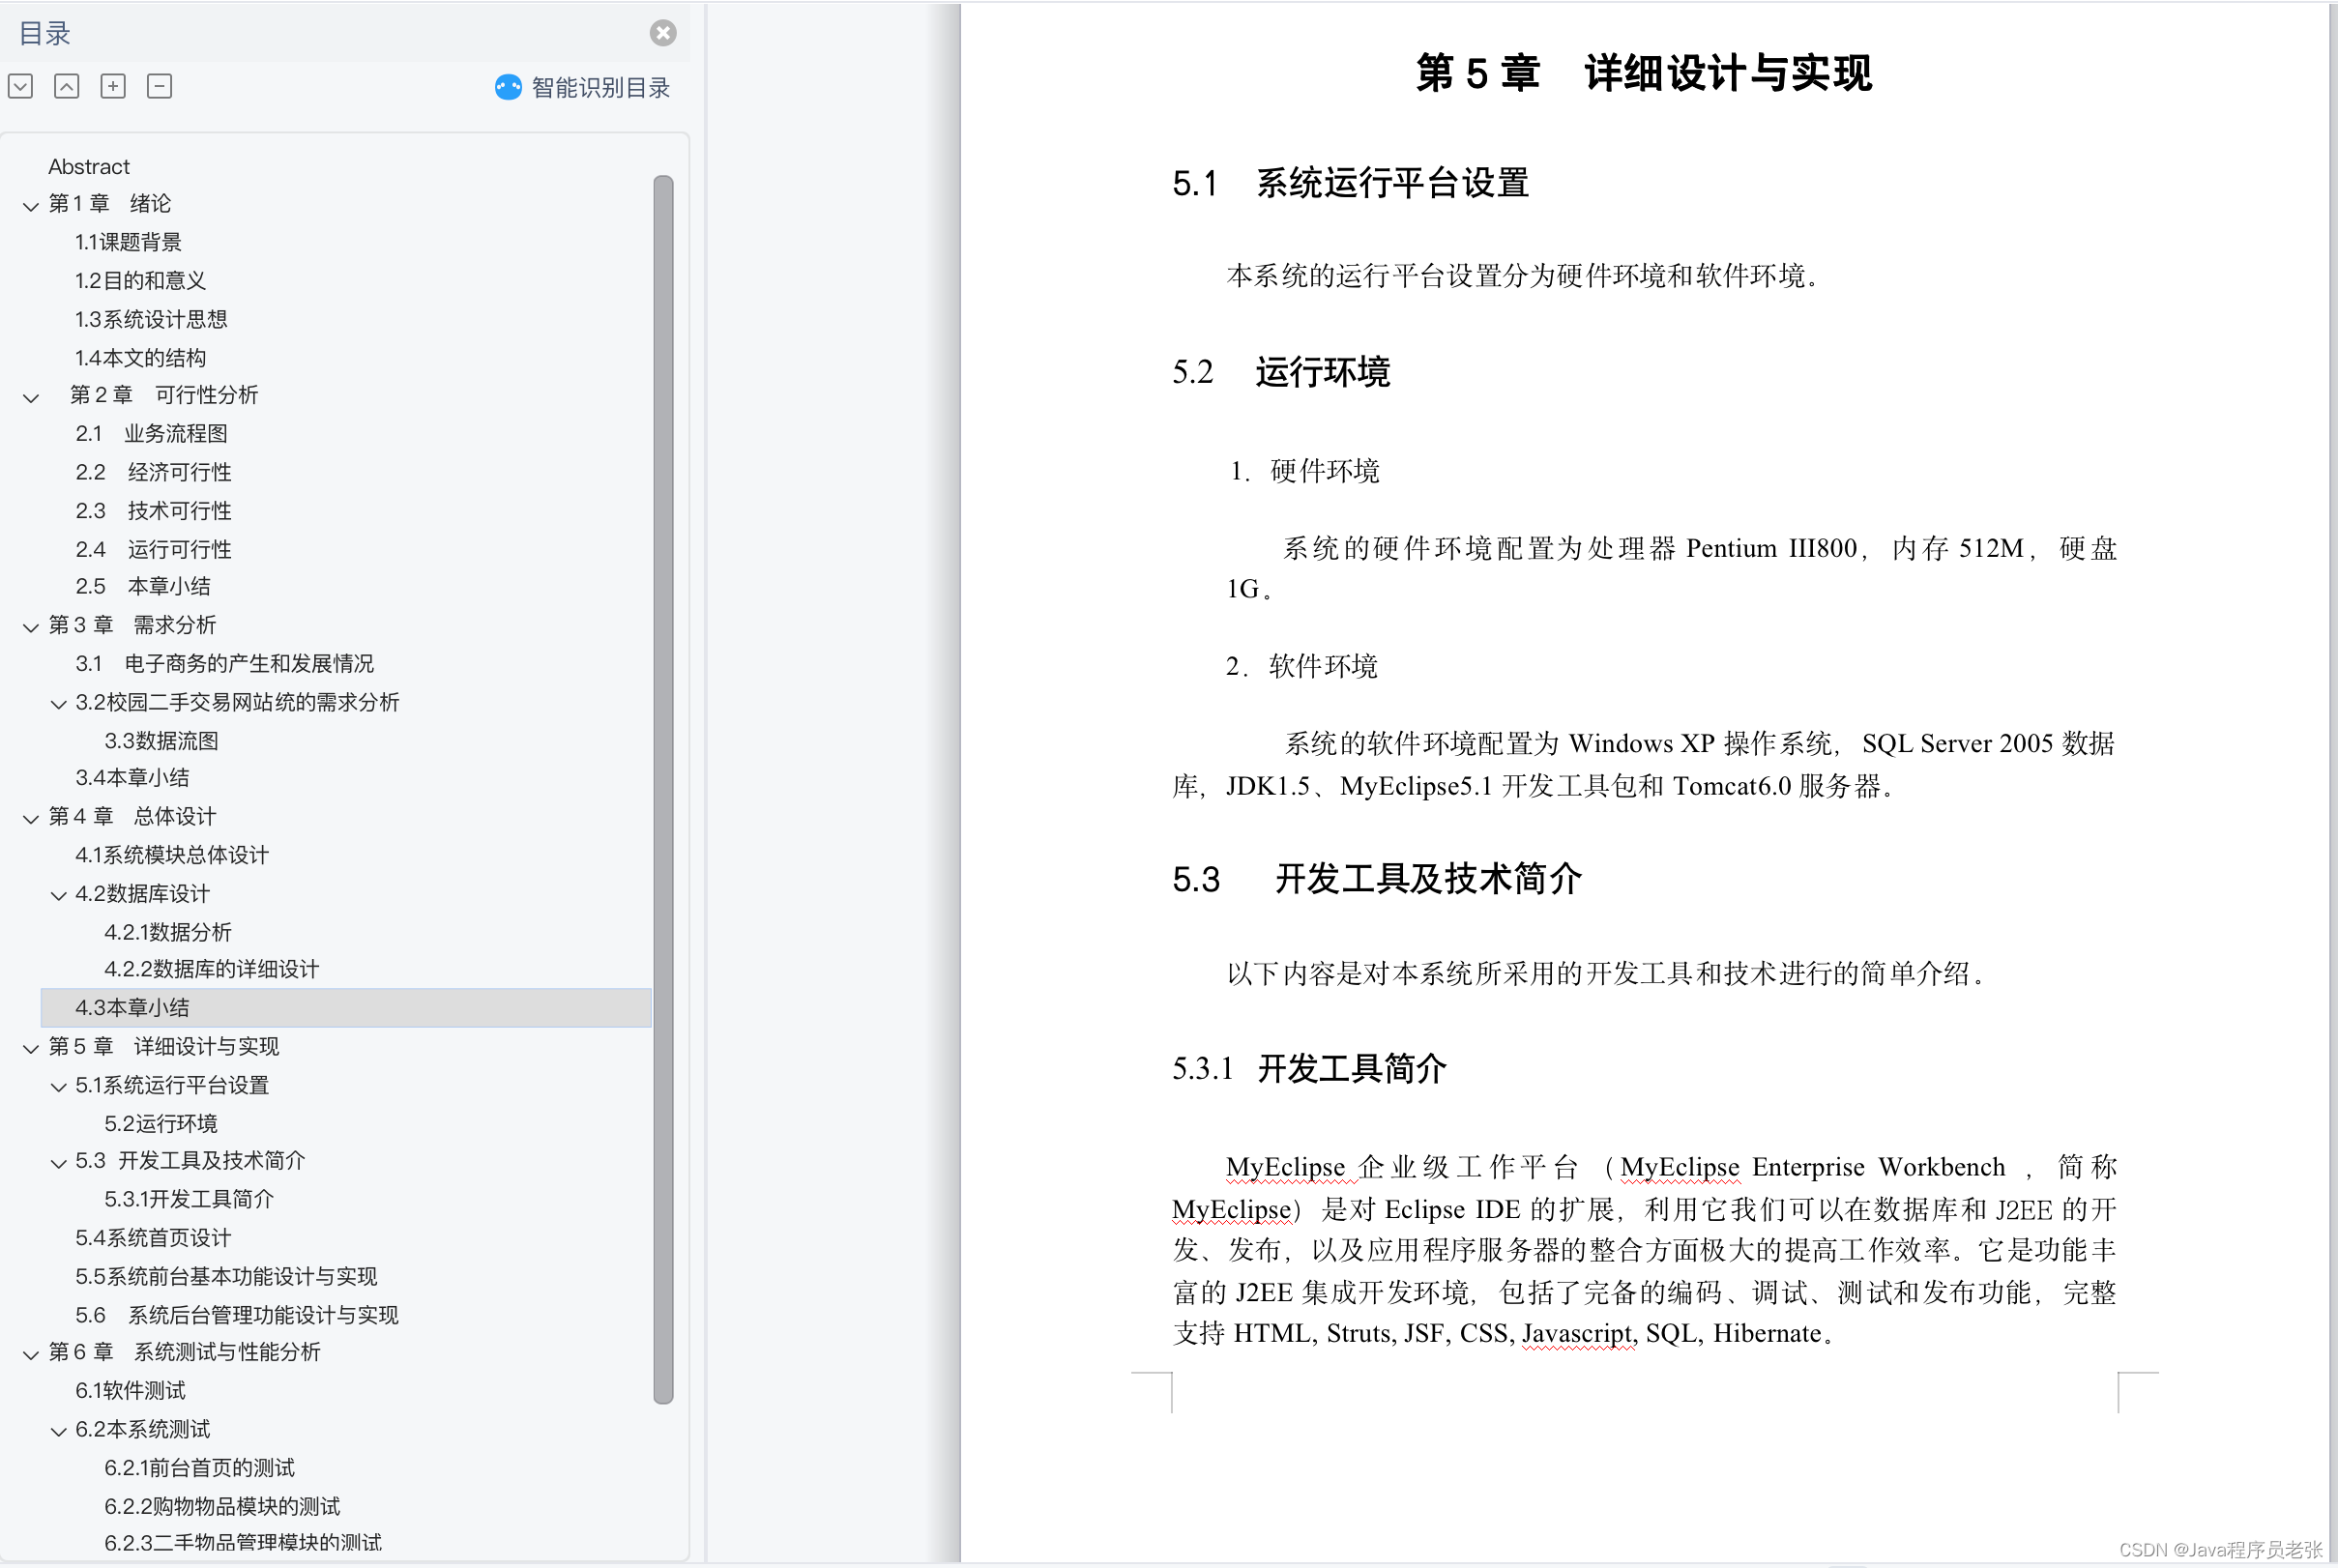Image resolution: width=2338 pixels, height=1568 pixels.
Task: Open 2.4 运行可行性 in outline
Action: point(153,549)
